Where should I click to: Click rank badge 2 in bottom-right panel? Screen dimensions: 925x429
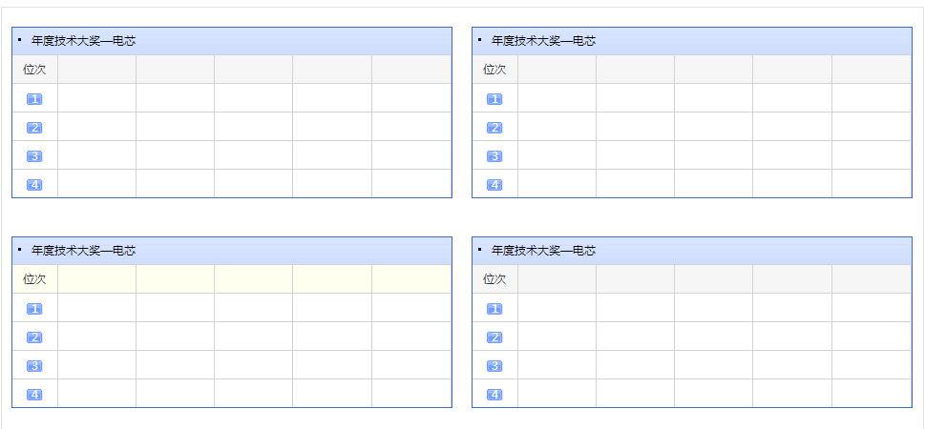coord(494,337)
